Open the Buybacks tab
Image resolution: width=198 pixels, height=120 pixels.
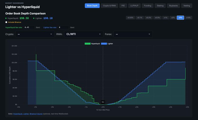(x=173, y=6)
